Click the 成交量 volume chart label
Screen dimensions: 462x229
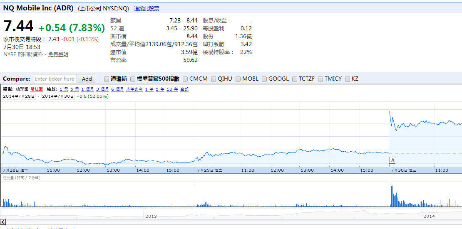22,178
